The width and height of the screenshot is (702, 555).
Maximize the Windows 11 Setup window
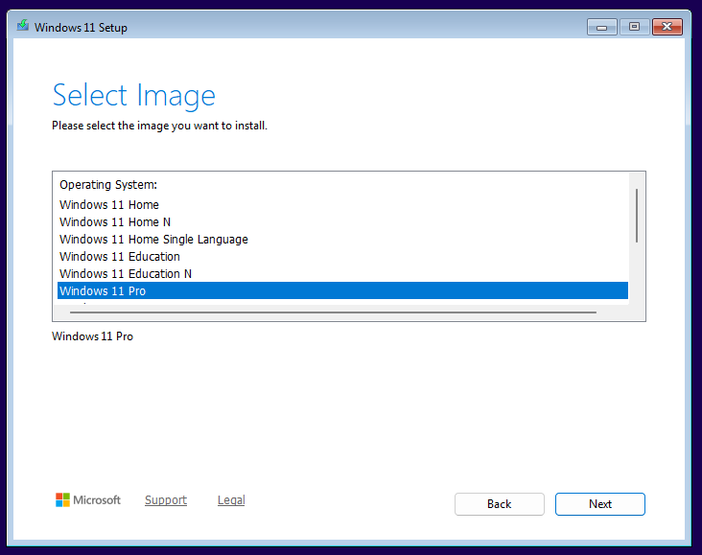[635, 27]
